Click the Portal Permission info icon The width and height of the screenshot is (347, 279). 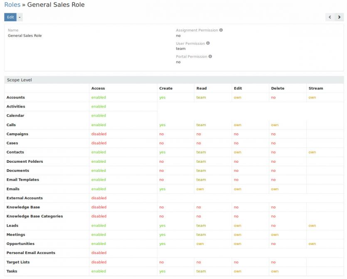tap(210, 56)
